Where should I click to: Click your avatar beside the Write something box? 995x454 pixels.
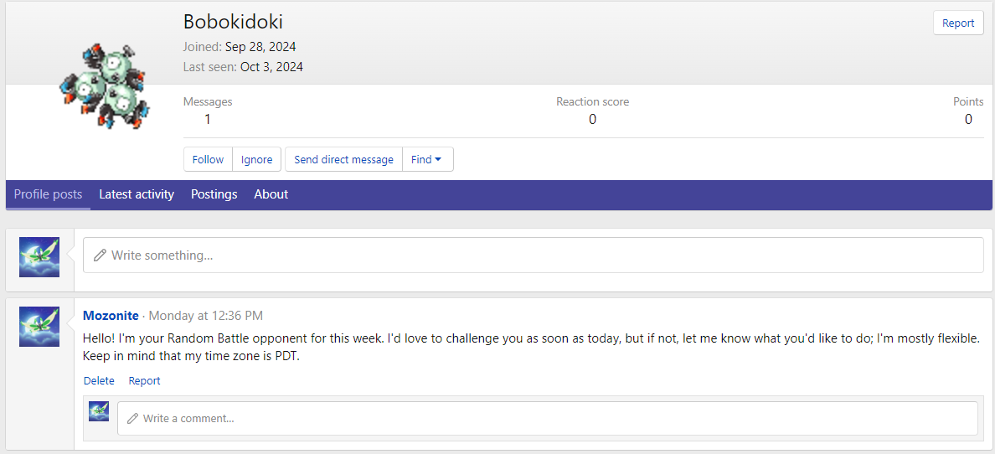coord(39,256)
